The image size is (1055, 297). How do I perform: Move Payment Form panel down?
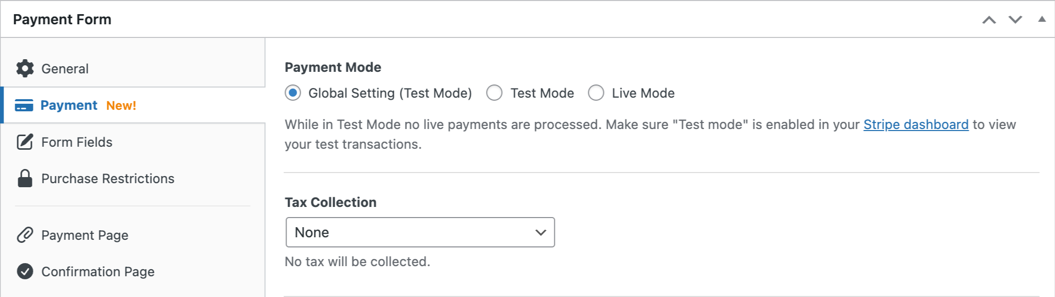tap(1015, 20)
